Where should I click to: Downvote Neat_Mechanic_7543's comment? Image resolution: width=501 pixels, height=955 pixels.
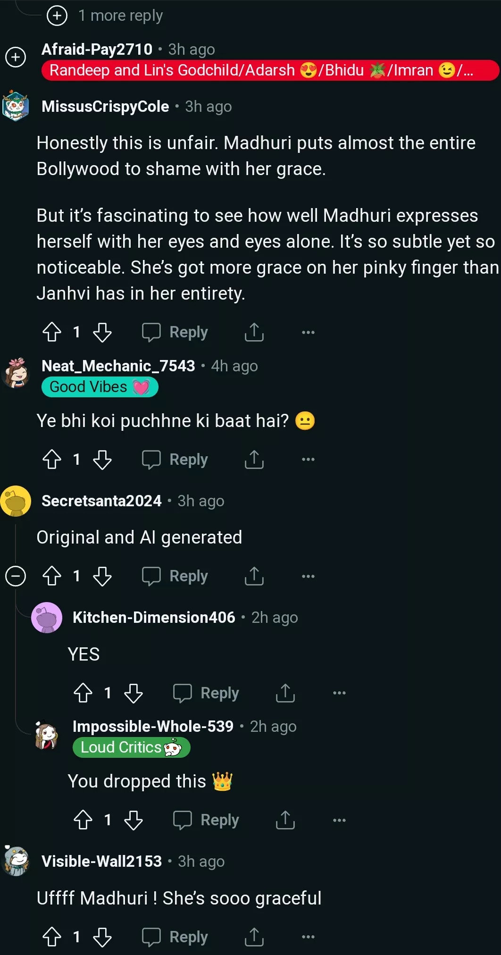[x=102, y=460]
